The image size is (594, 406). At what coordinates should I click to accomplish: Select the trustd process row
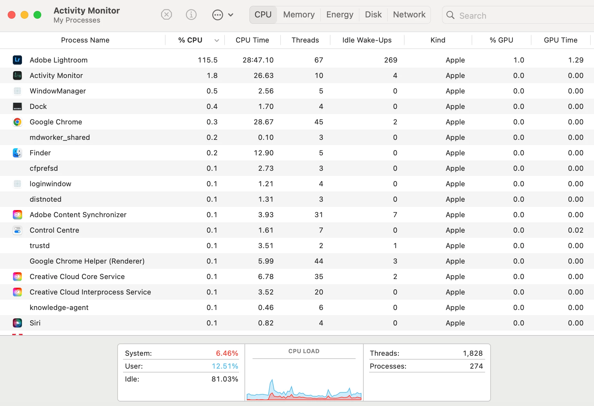[297, 246]
